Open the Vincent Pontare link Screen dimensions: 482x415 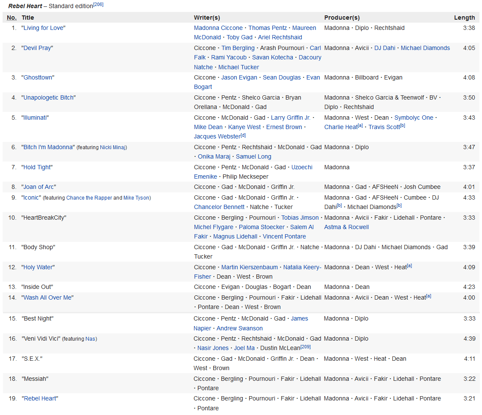(284, 236)
